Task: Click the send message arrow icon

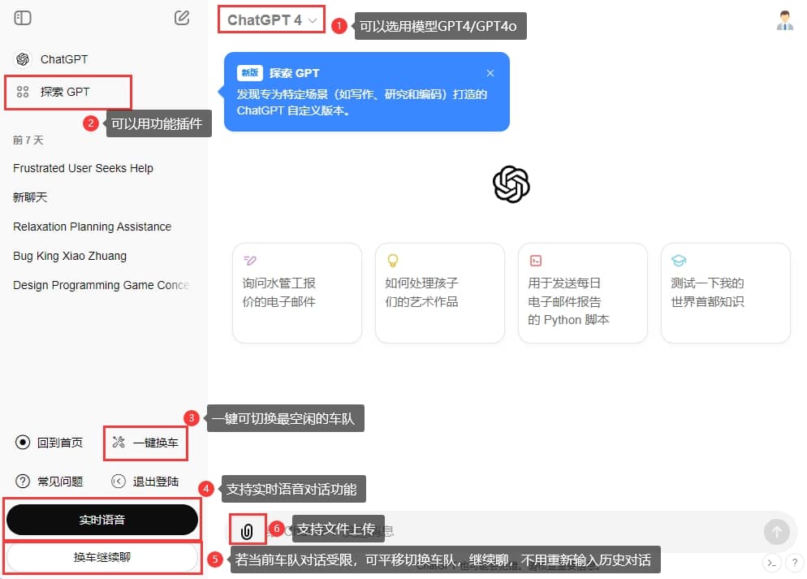Action: point(777,532)
